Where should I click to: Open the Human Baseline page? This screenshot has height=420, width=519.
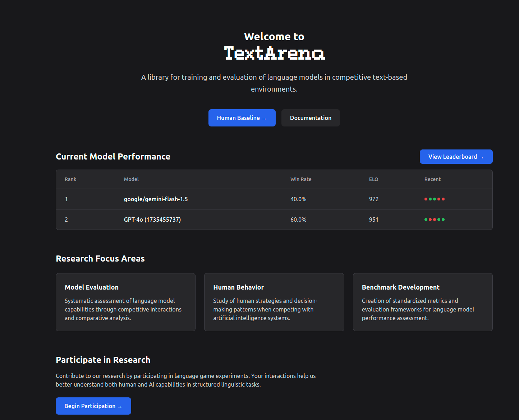tap(242, 118)
